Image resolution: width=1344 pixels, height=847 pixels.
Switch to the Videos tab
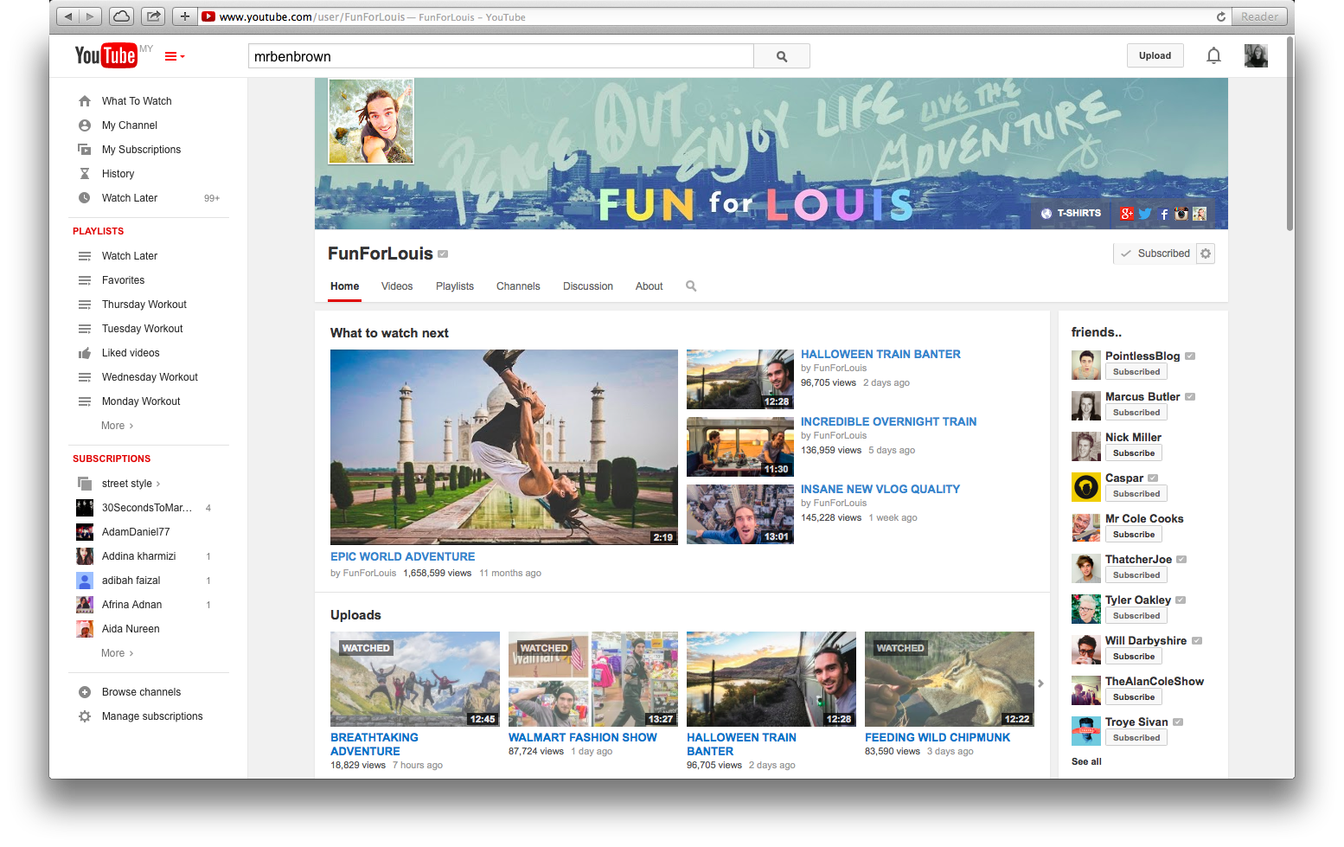pyautogui.click(x=397, y=286)
